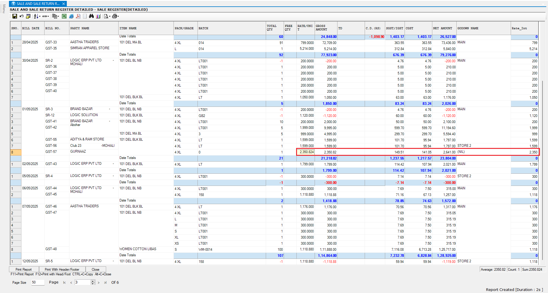Screen dimensions: 548x293
Task: Switch to the Sale and Sale Return tab
Action: click(x=38, y=4)
